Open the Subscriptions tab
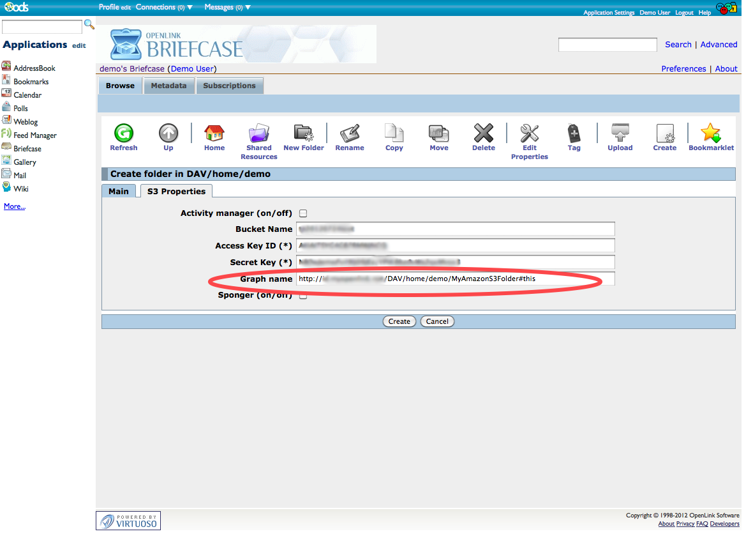 pyautogui.click(x=229, y=86)
